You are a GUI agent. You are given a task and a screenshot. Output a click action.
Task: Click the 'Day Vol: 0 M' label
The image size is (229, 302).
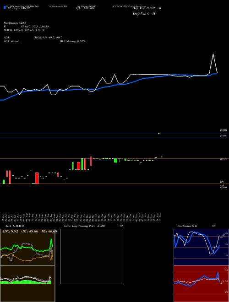[x=144, y=14]
